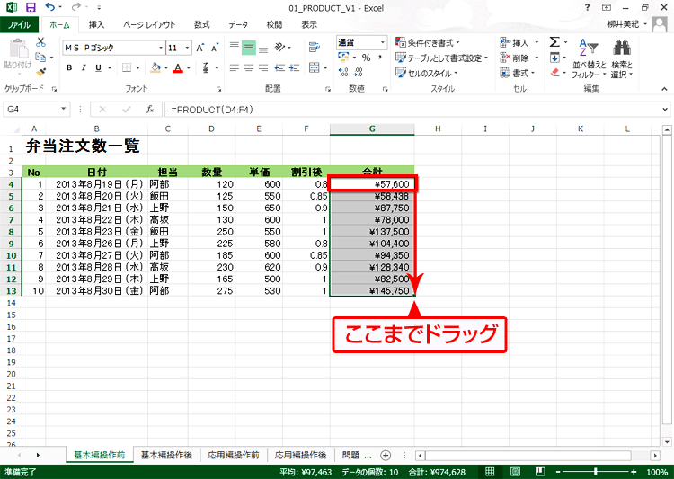Viewport: 674px width, 479px height.
Task: Open the borders dropdown arrow
Action: [x=137, y=68]
